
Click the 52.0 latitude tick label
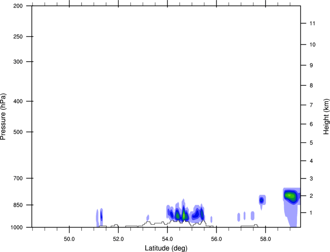coord(118,239)
